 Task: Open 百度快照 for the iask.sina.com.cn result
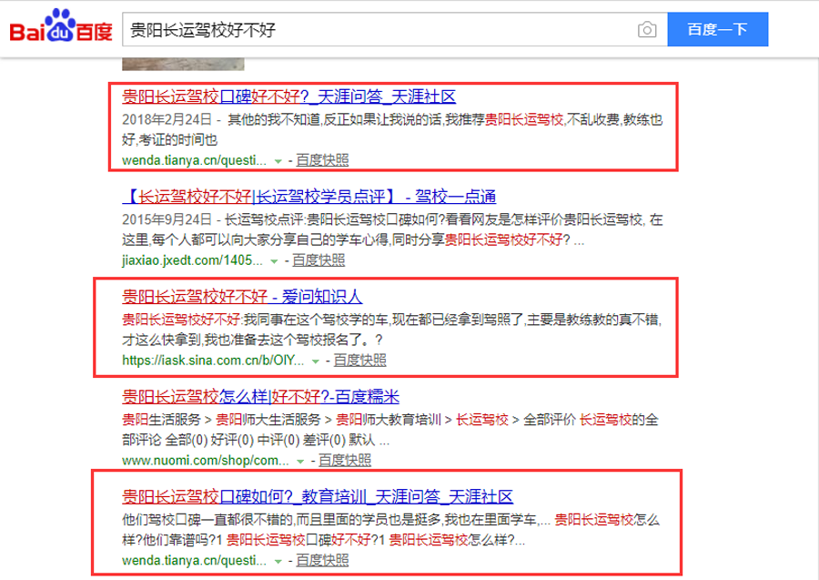tap(359, 361)
